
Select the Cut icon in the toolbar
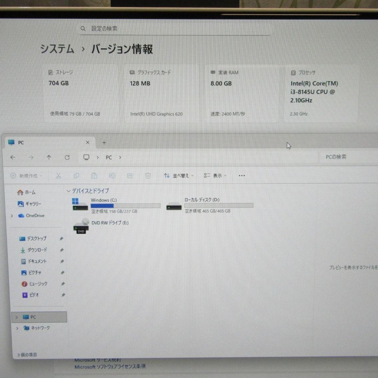pos(58,175)
